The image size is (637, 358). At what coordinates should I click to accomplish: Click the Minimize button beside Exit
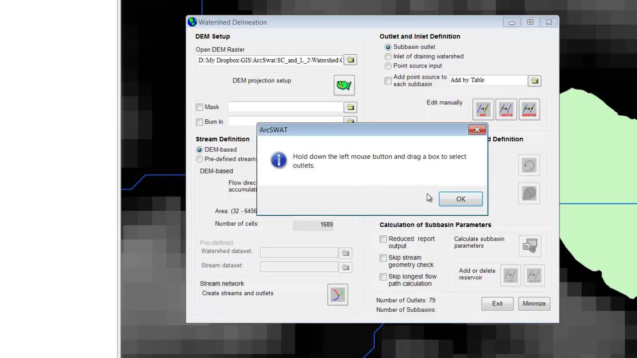[534, 303]
